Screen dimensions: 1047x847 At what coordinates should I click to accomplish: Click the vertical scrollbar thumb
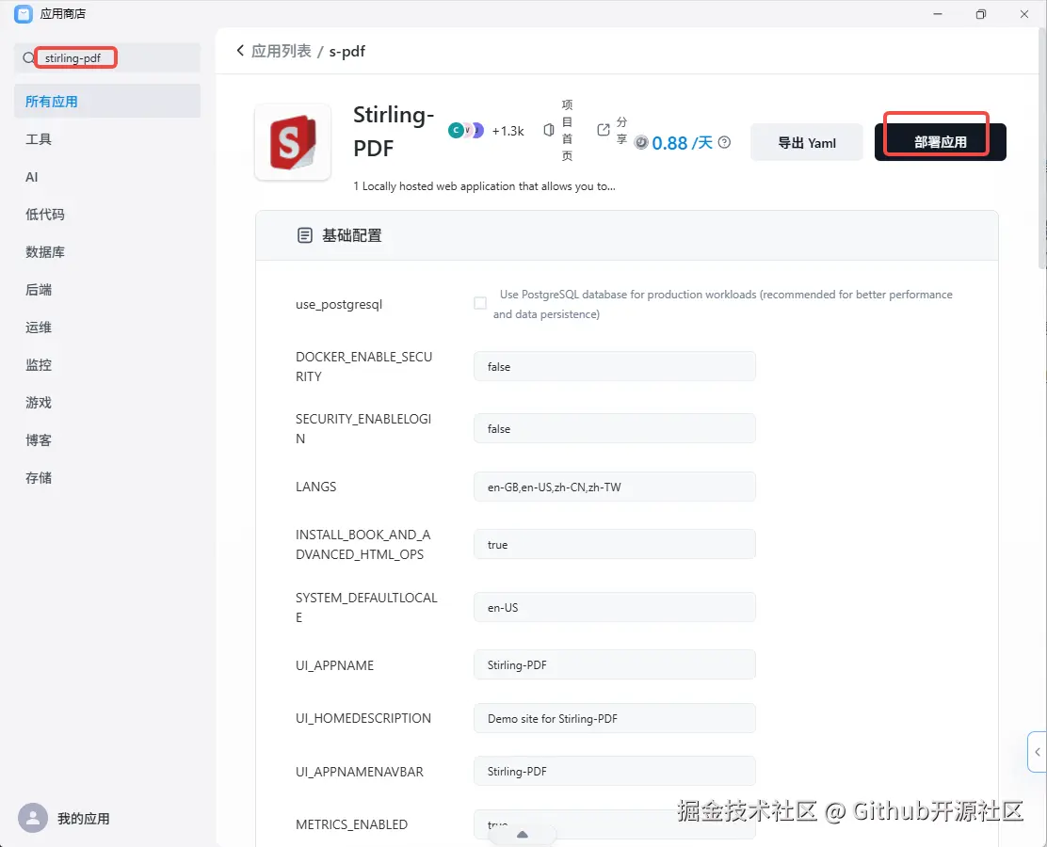point(1043,147)
